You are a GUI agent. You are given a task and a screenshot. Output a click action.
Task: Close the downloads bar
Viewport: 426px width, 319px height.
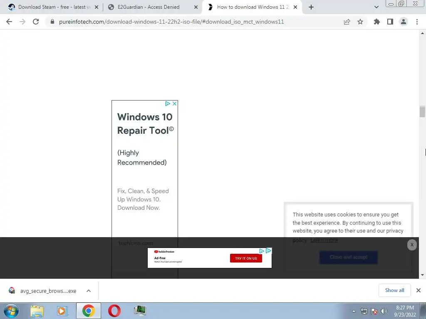tap(419, 290)
